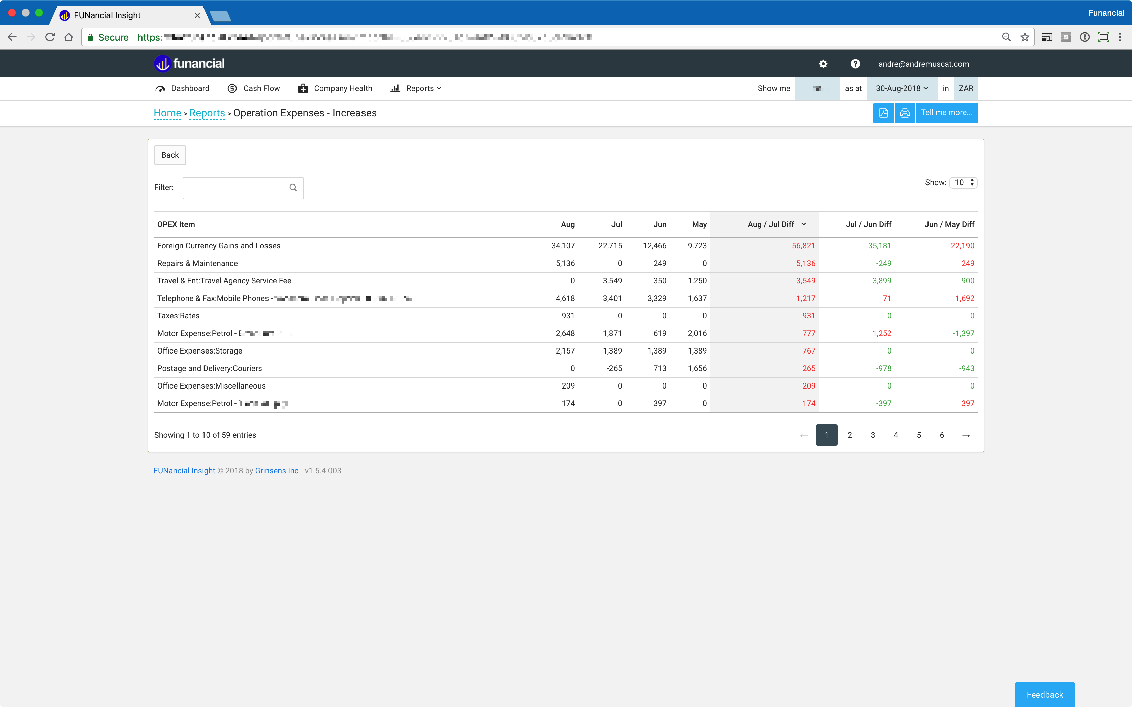Image resolution: width=1132 pixels, height=707 pixels.
Task: Go to next page arrow in pagination
Action: point(966,435)
